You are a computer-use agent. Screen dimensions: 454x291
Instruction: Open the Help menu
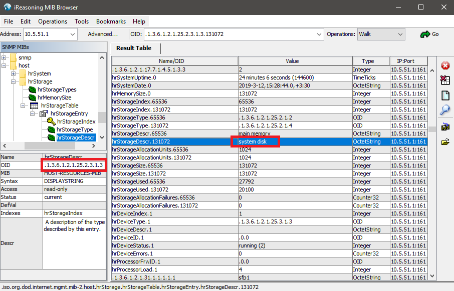pos(139,21)
